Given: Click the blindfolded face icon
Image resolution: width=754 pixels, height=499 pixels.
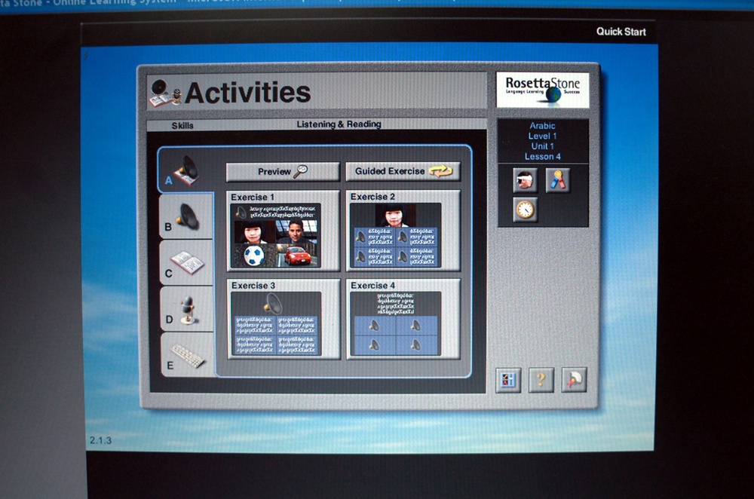Looking at the screenshot, I should pos(525,180).
